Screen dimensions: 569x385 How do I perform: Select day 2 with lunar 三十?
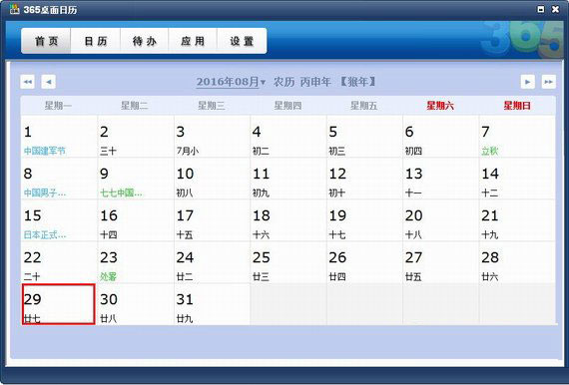tap(136, 137)
